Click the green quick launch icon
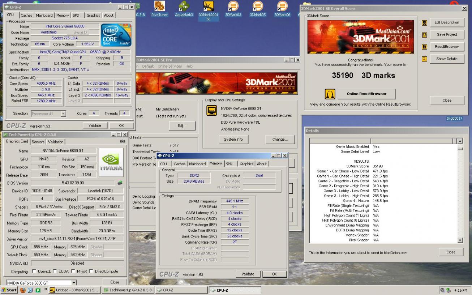 pos(38,290)
